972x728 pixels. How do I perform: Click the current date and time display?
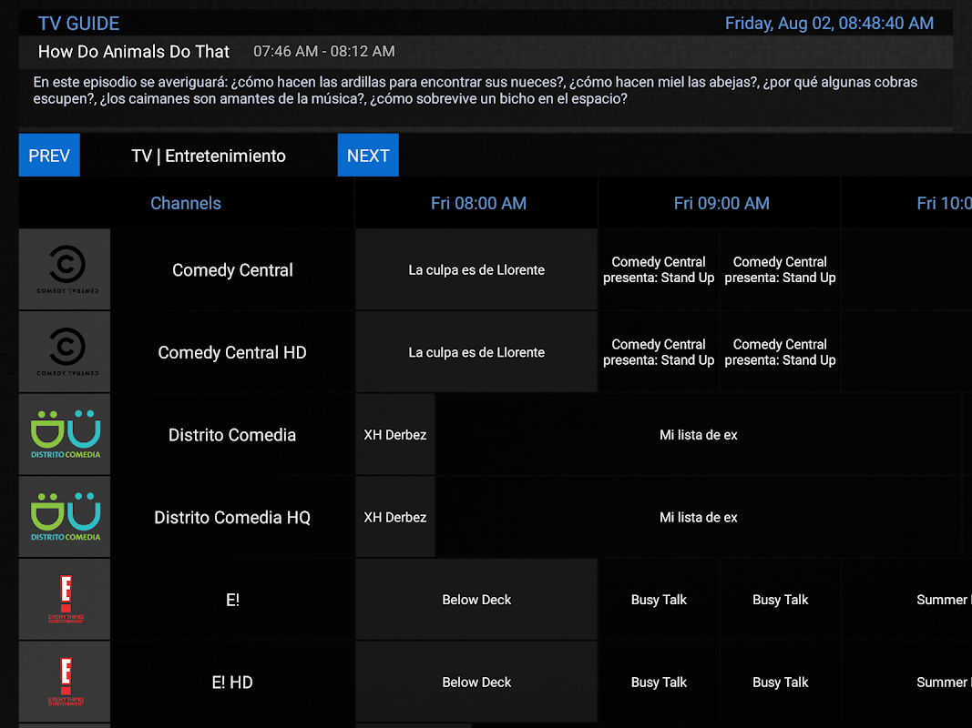coord(829,24)
